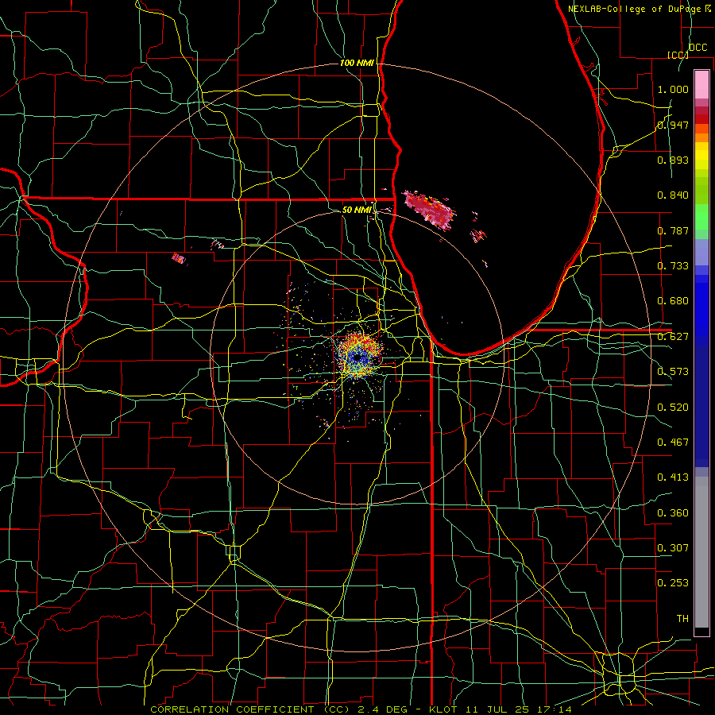Click the 11 JUL 25 date text
The image size is (715, 715).
point(498,709)
